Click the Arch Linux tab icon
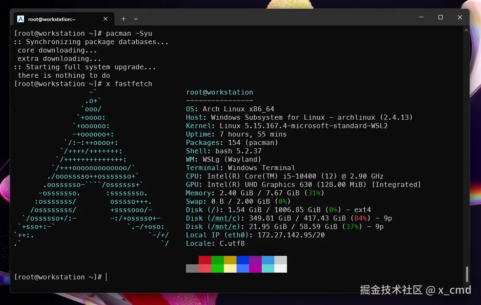481x305 pixels. (21, 19)
